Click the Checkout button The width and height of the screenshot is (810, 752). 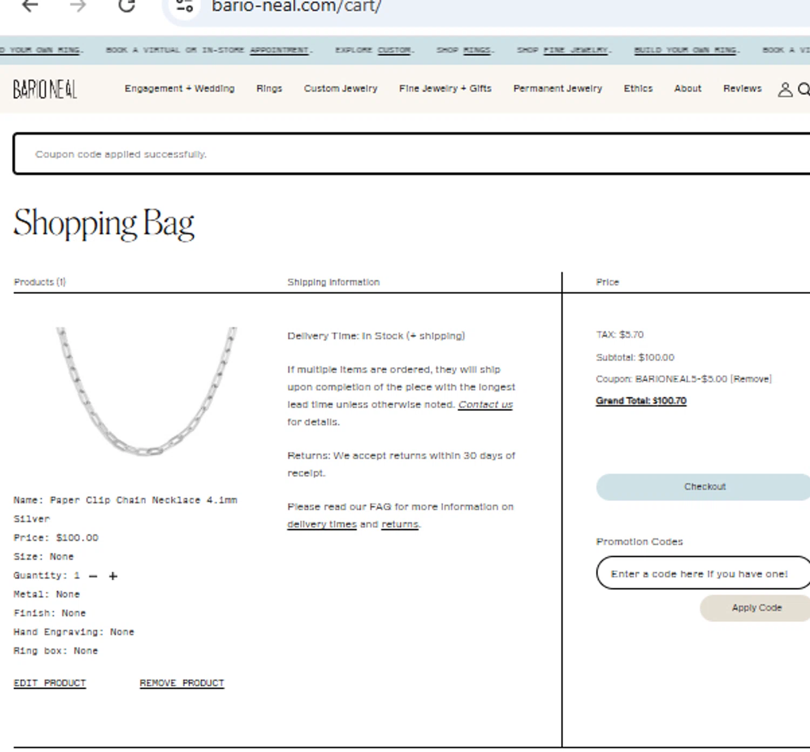click(704, 487)
